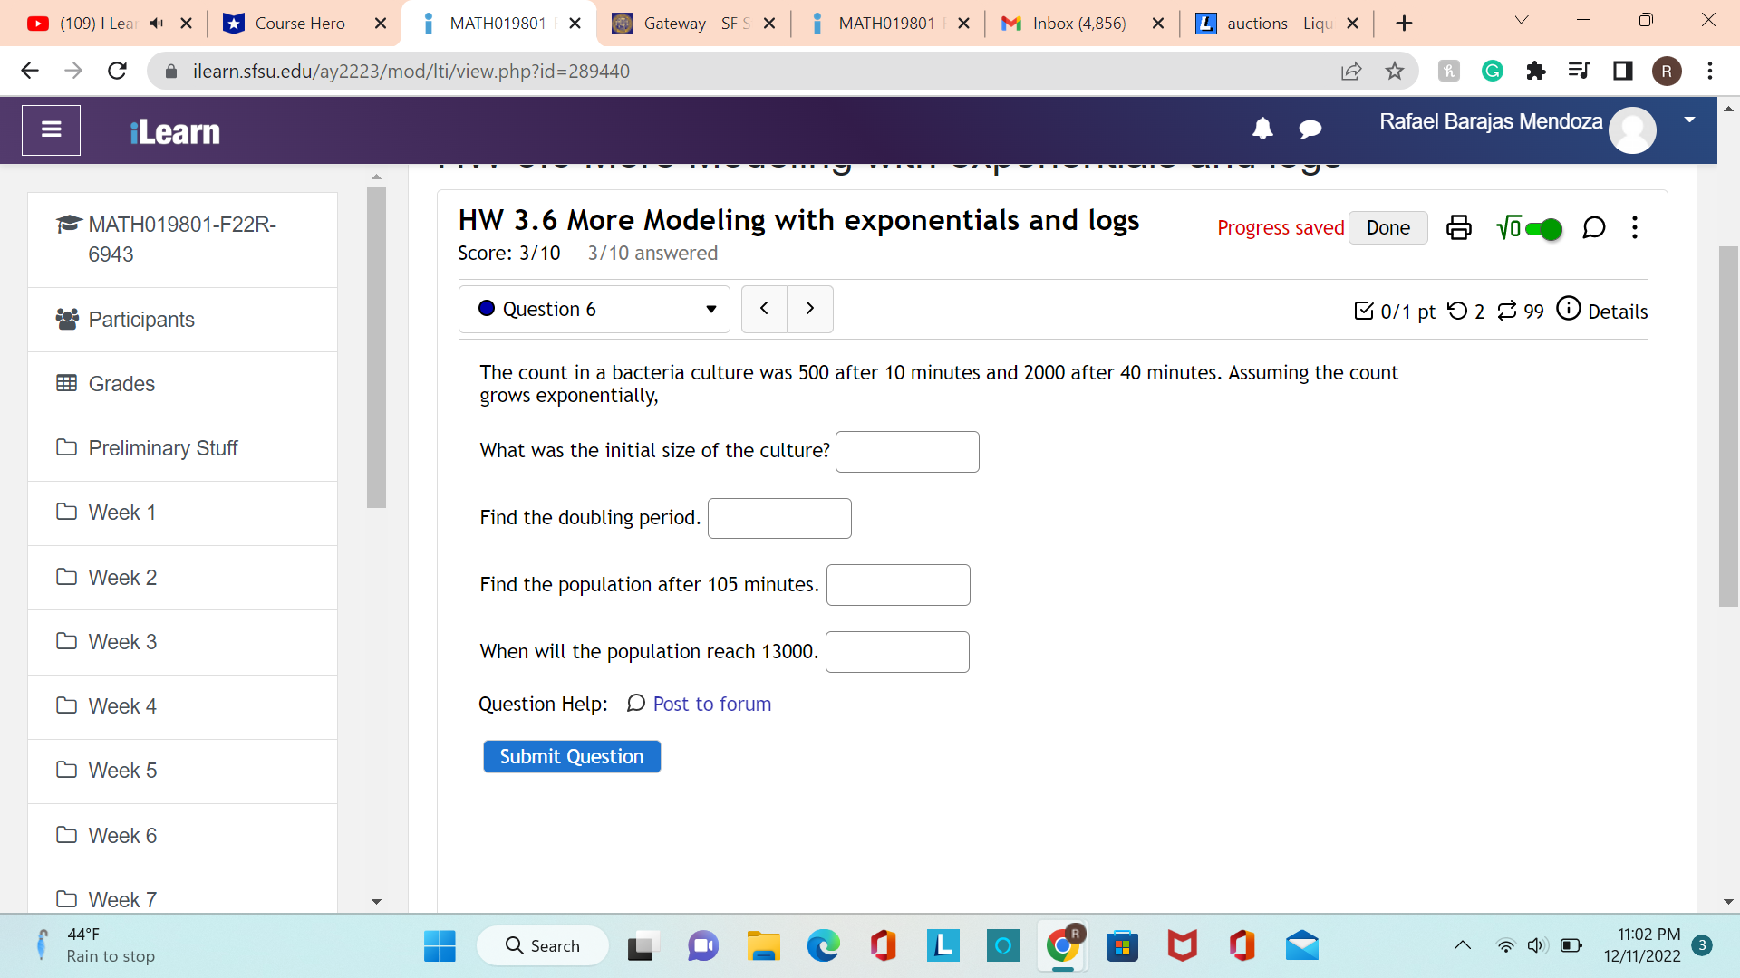Viewport: 1740px width, 978px height.
Task: Click the sidebar scroll-down chevron below Week 7
Action: click(376, 901)
